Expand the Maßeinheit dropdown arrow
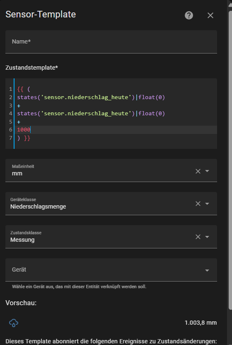Viewport: 232px width, 345px height. click(207, 171)
